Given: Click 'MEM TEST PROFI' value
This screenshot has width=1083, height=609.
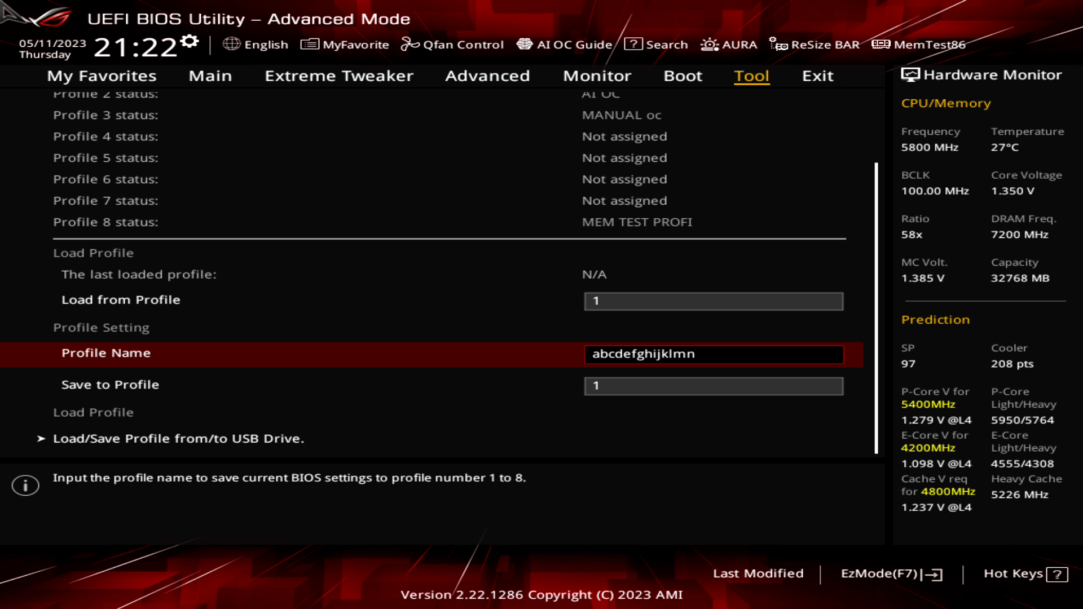Looking at the screenshot, I should 637,222.
